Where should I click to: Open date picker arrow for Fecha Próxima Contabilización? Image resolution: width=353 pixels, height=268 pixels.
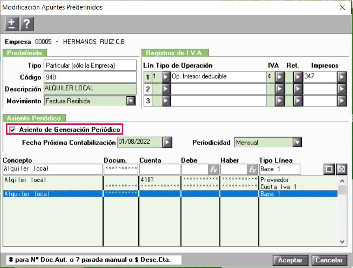(x=167, y=142)
